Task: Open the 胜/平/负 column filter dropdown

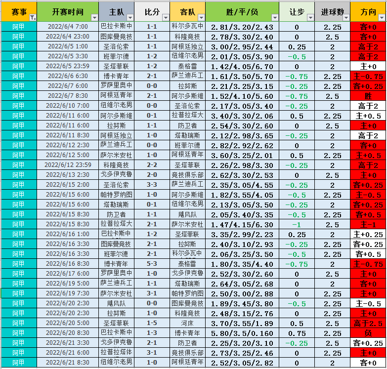Action: pos(274,18)
